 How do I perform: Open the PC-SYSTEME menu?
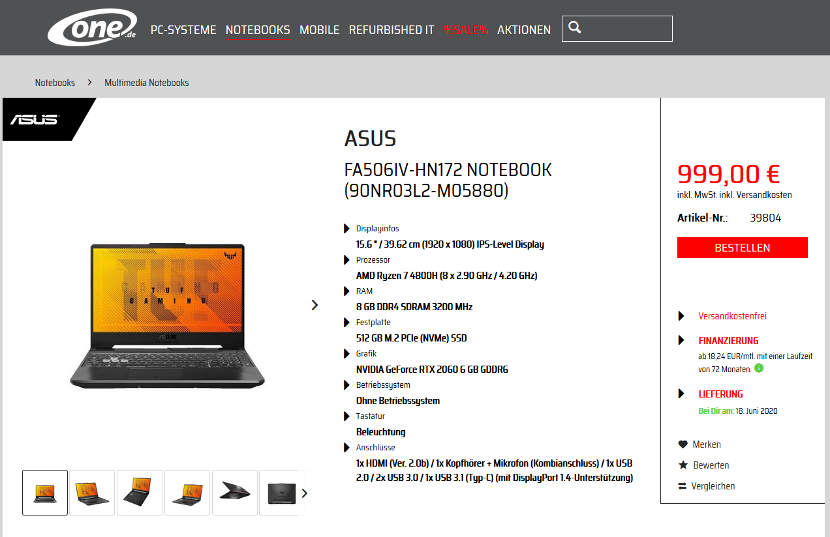(183, 30)
